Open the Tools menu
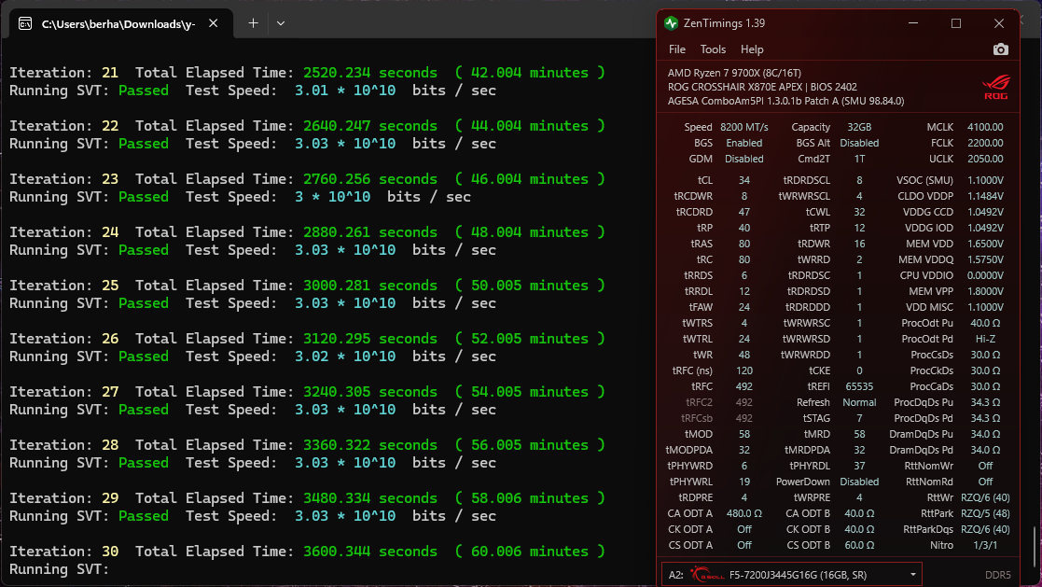 pos(713,49)
